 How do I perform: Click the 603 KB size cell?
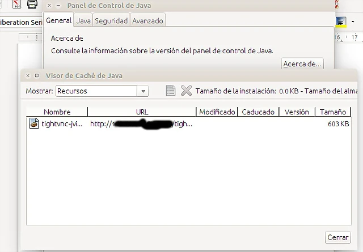(338, 123)
